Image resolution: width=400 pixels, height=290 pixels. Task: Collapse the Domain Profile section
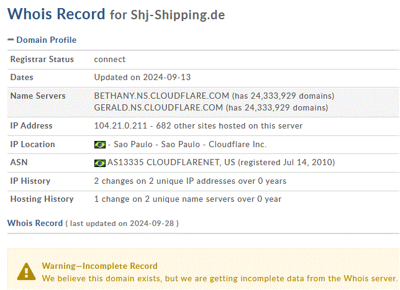(11, 40)
